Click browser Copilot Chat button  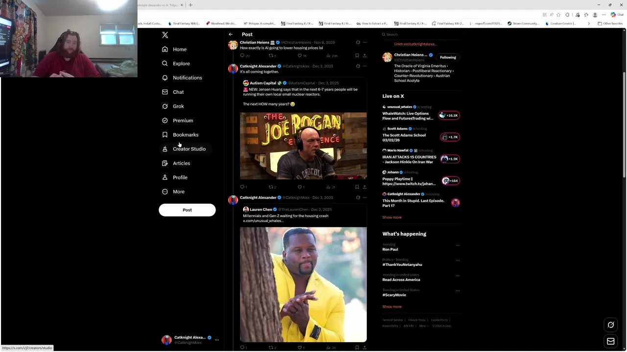[x=617, y=15]
